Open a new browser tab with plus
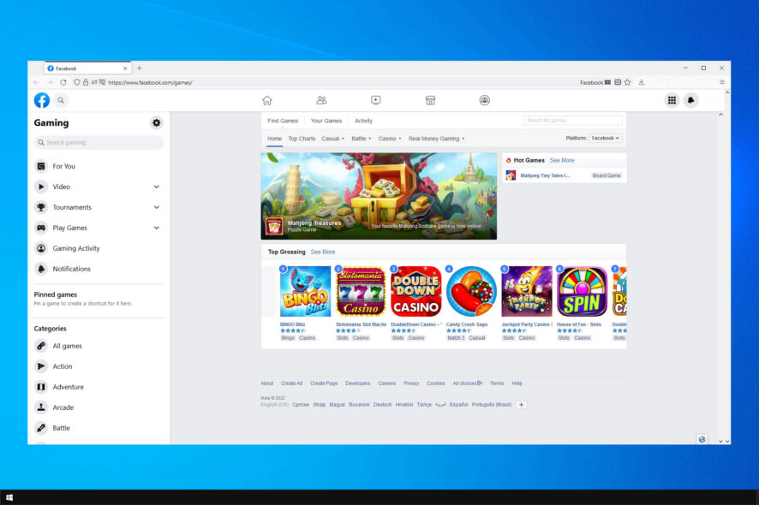 click(140, 68)
